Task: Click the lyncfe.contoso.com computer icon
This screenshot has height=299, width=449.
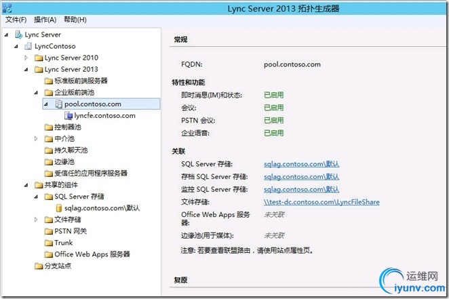Action: point(69,115)
